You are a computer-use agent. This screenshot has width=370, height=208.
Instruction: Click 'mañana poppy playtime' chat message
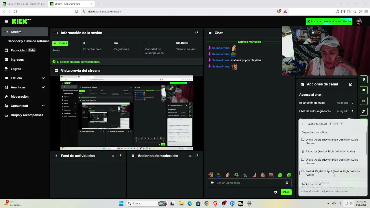tap(246, 60)
